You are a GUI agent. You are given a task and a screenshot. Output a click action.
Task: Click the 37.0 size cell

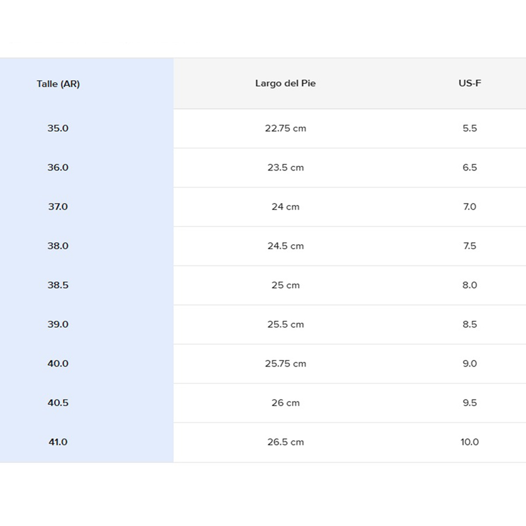point(58,206)
